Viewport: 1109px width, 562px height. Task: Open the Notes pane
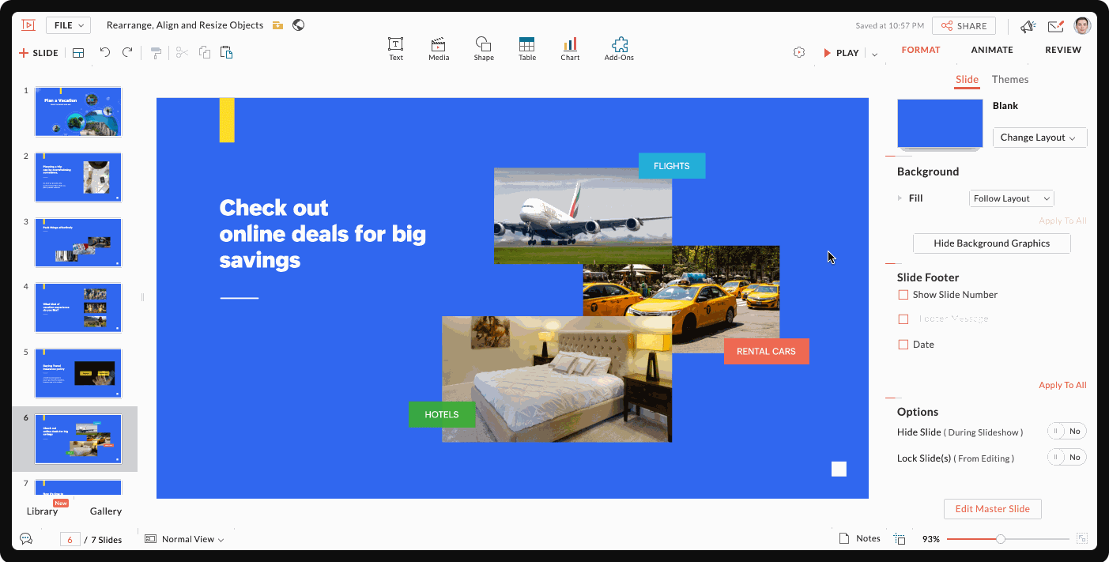(x=859, y=538)
